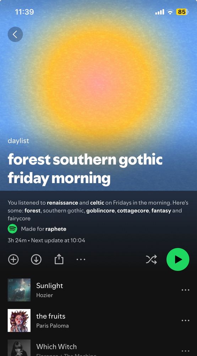
Task: Toggle shuffle playback
Action: 151,259
